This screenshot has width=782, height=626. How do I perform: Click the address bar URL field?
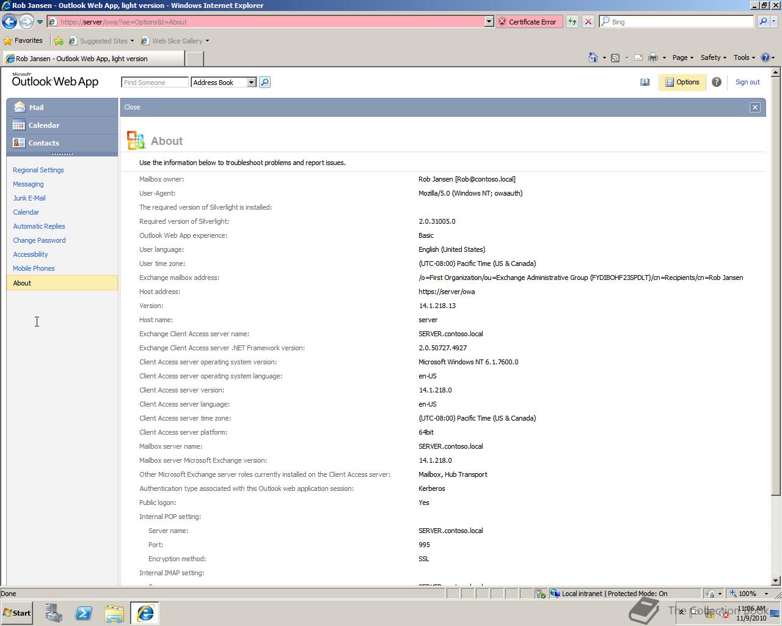tap(266, 22)
